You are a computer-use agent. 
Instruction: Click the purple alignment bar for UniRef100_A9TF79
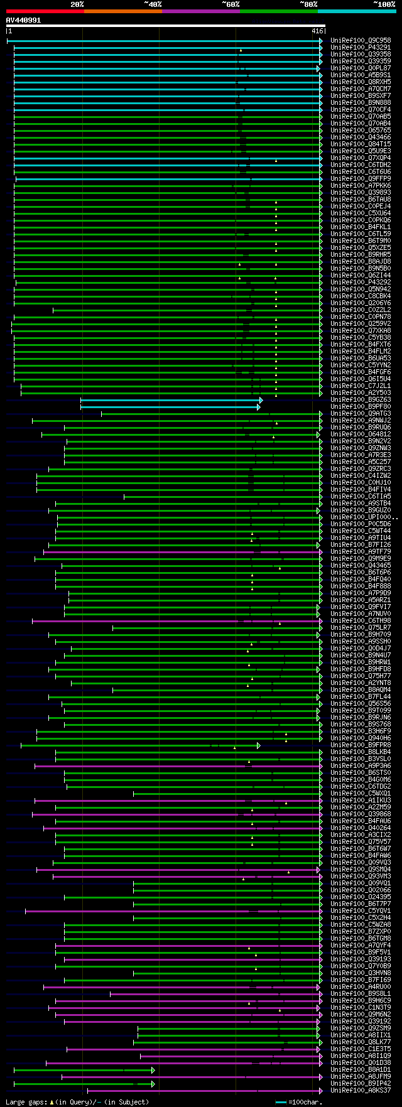pyautogui.click(x=183, y=552)
